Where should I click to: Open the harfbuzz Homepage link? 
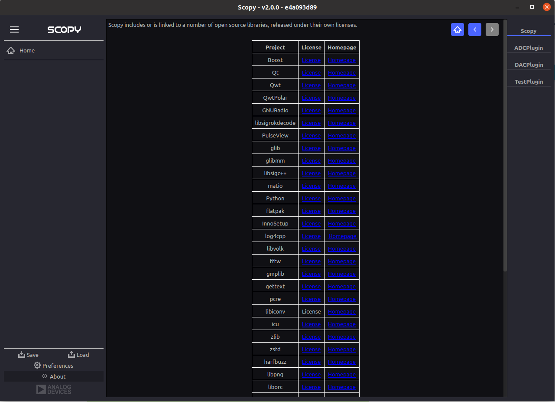point(342,362)
